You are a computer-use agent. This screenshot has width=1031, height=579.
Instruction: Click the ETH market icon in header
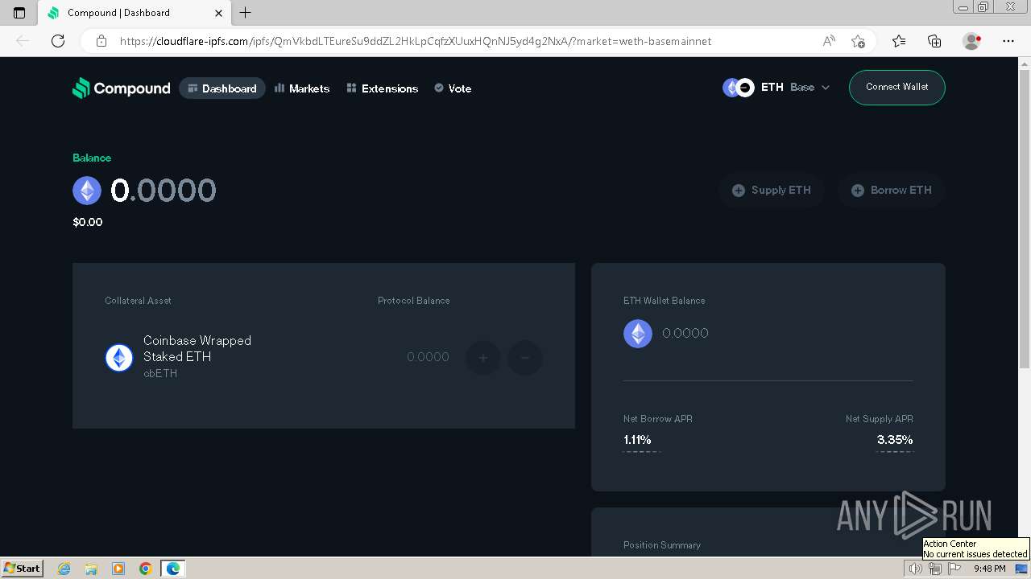pyautogui.click(x=738, y=88)
